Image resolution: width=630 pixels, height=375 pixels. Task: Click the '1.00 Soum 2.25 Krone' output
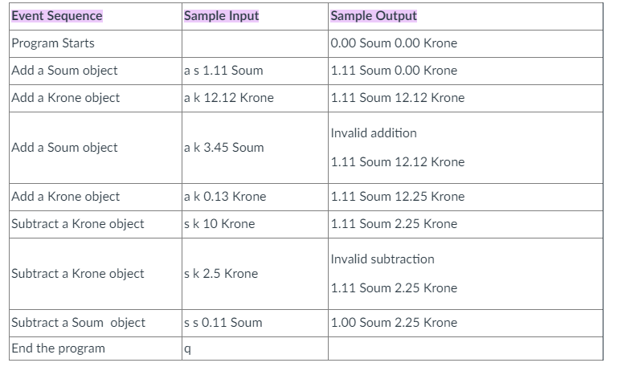[x=394, y=322]
